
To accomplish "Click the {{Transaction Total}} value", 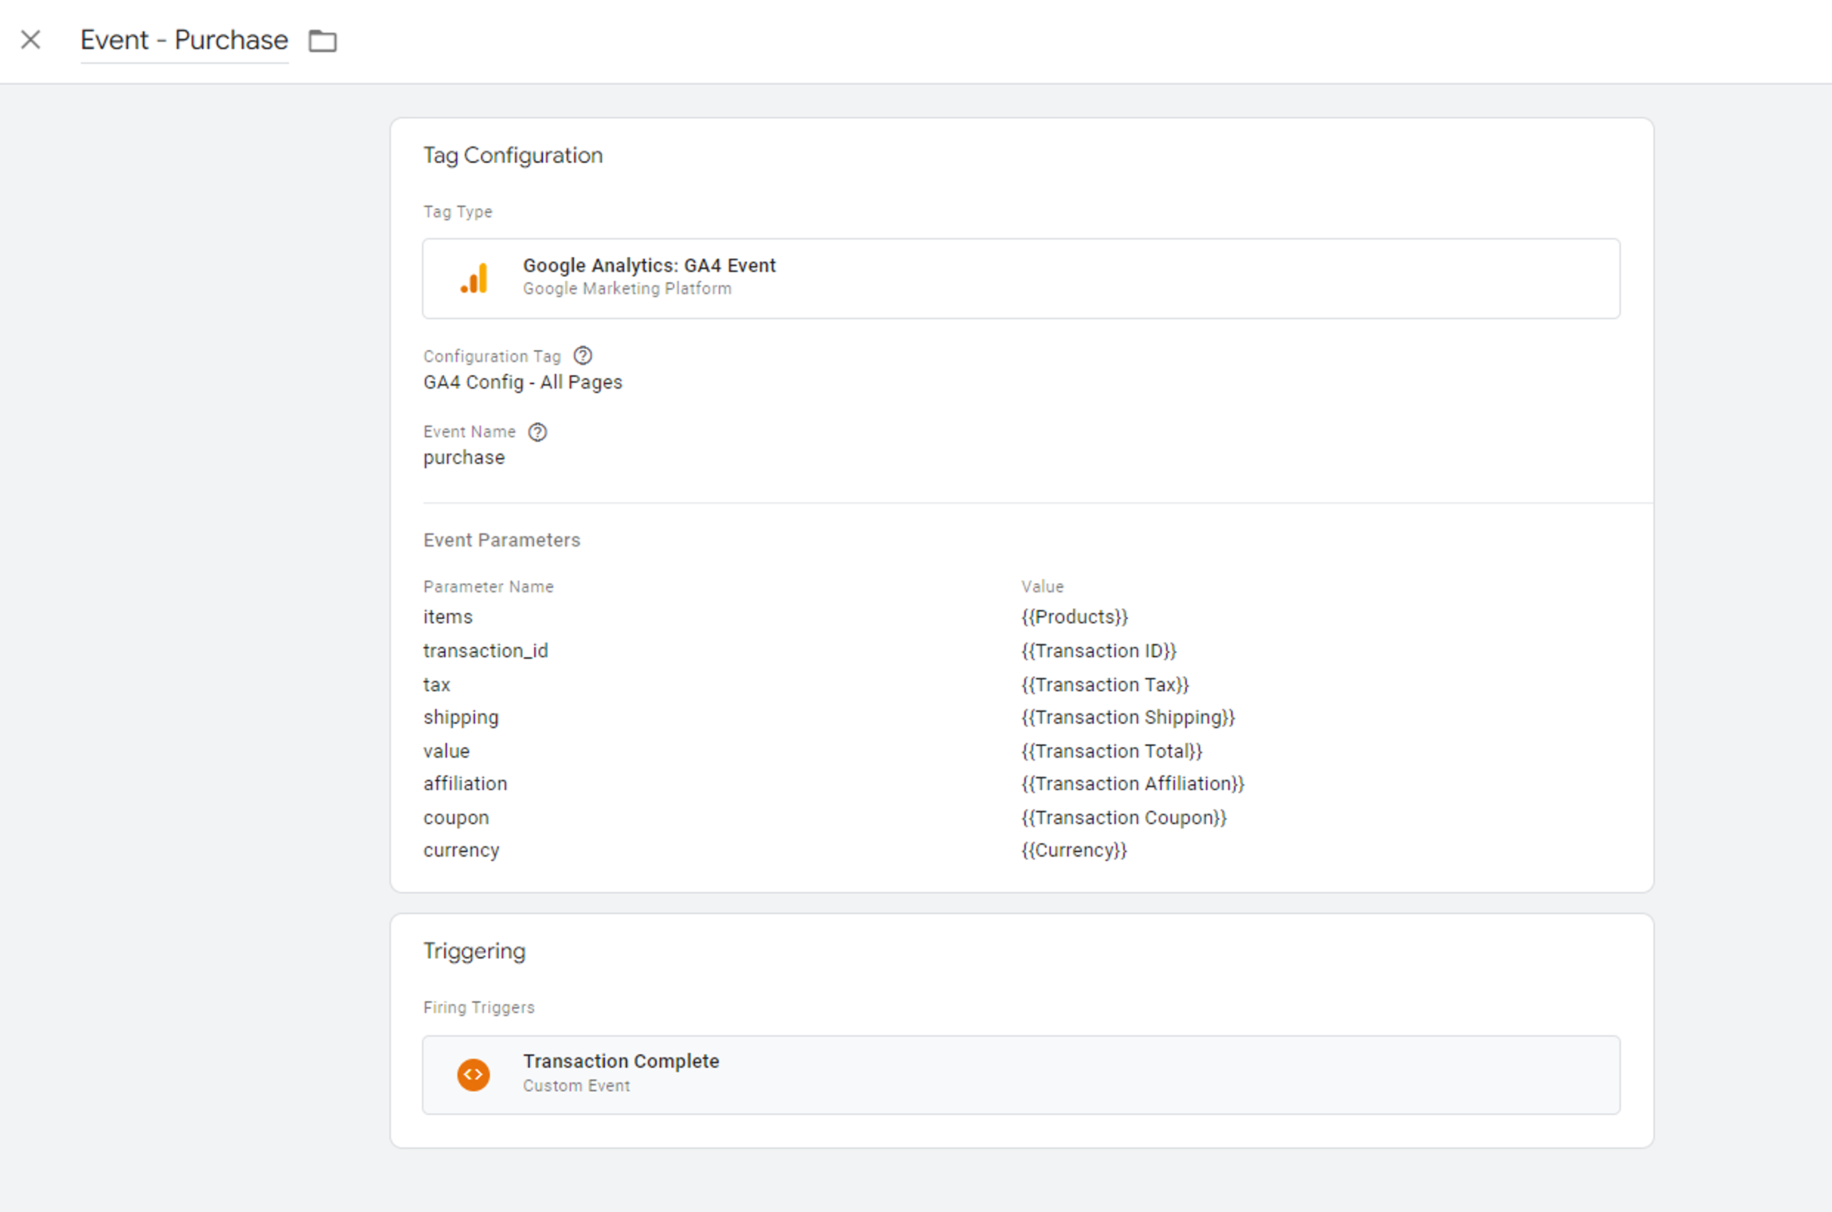I will pyautogui.click(x=1111, y=751).
